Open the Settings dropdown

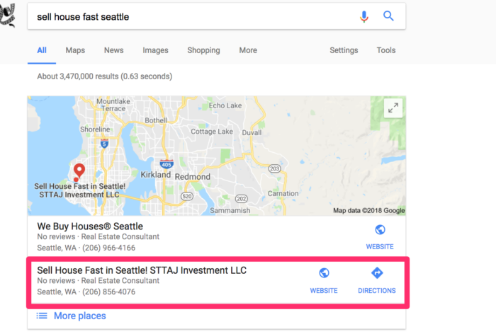coord(344,50)
